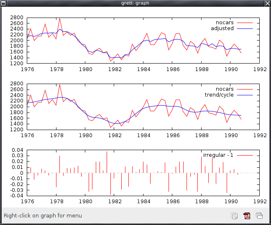Image resolution: width=271 pixels, height=225 pixels.
Task: Click the window menu icon in title bar
Action: coord(4,3)
